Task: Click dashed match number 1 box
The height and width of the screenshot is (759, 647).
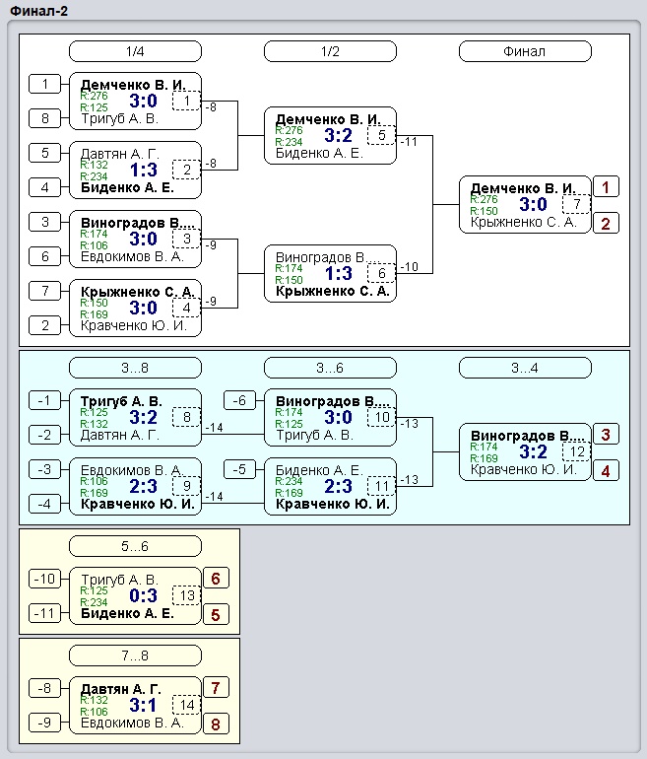Action: click(x=187, y=101)
